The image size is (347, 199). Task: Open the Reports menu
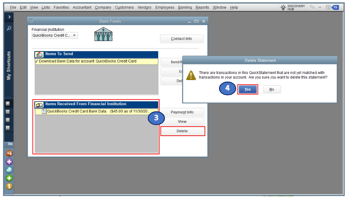tap(202, 7)
